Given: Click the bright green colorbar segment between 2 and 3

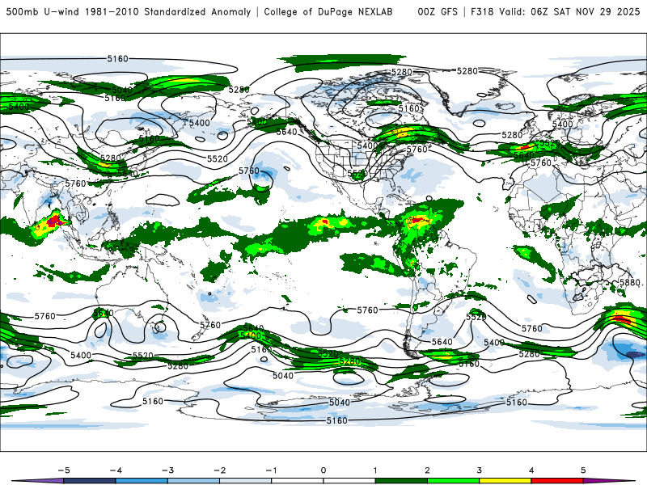Looking at the screenshot, I should click(453, 481).
